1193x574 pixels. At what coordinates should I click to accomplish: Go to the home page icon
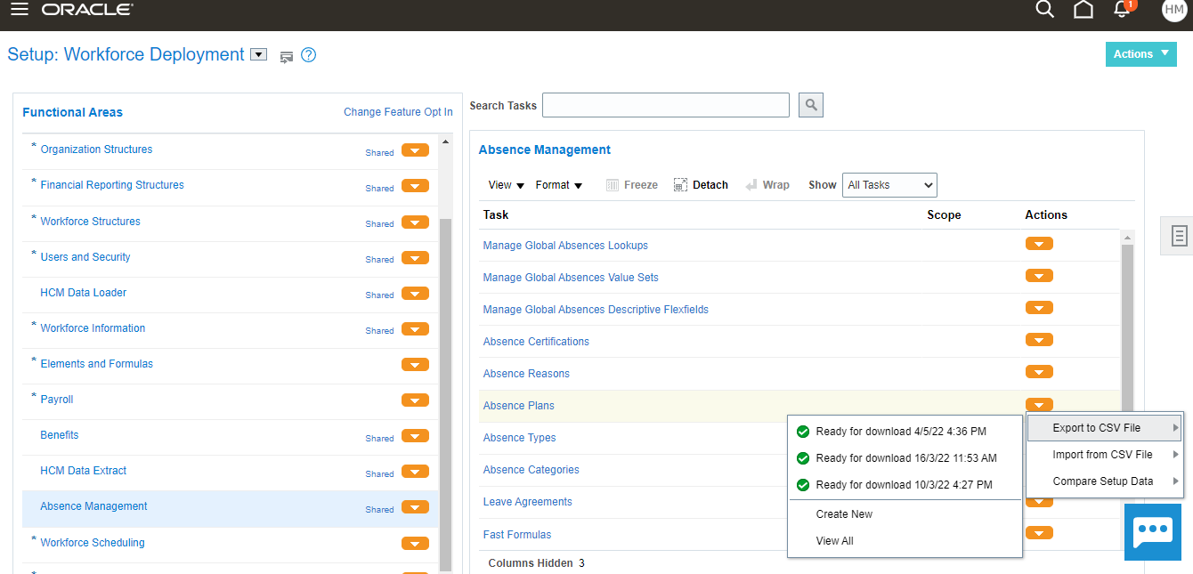1083,10
